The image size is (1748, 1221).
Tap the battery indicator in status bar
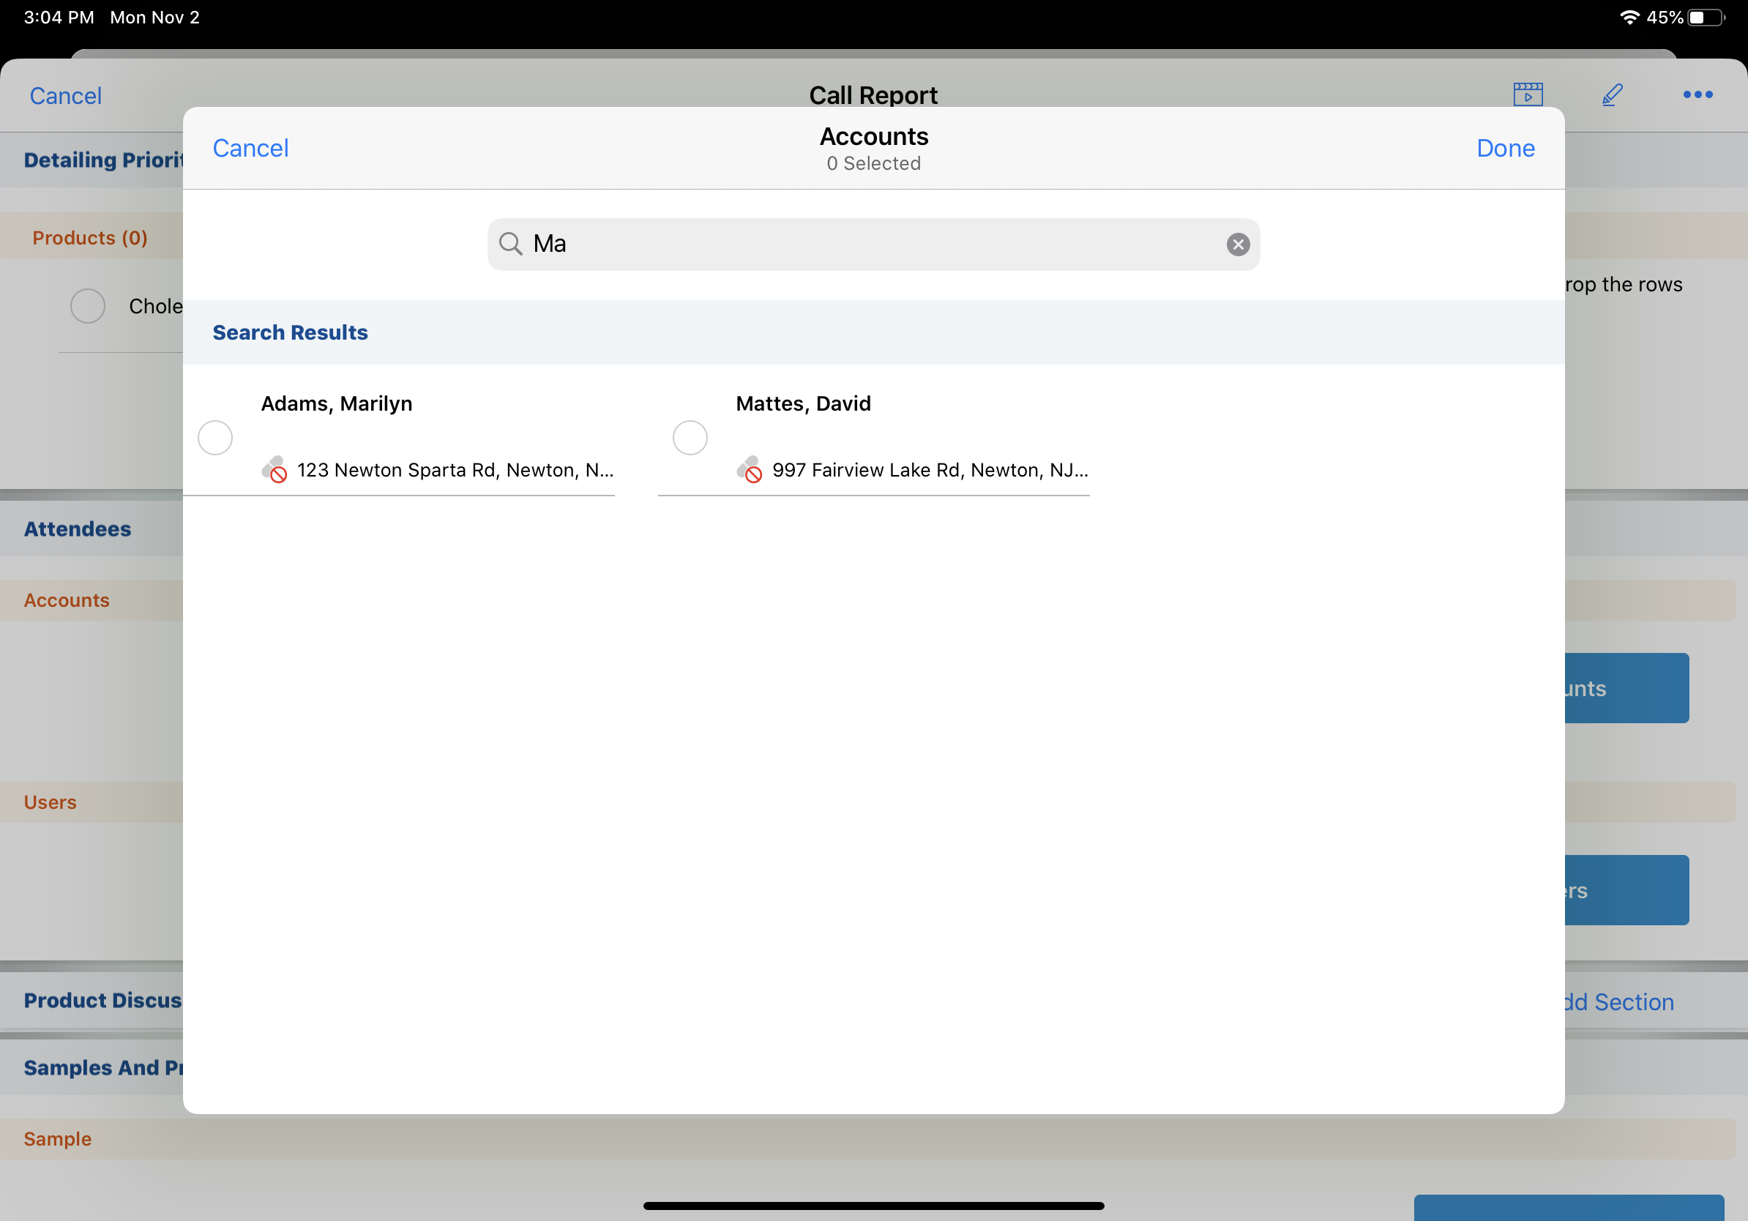point(1705,18)
